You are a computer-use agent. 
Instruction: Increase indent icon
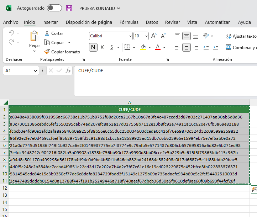(215, 47)
